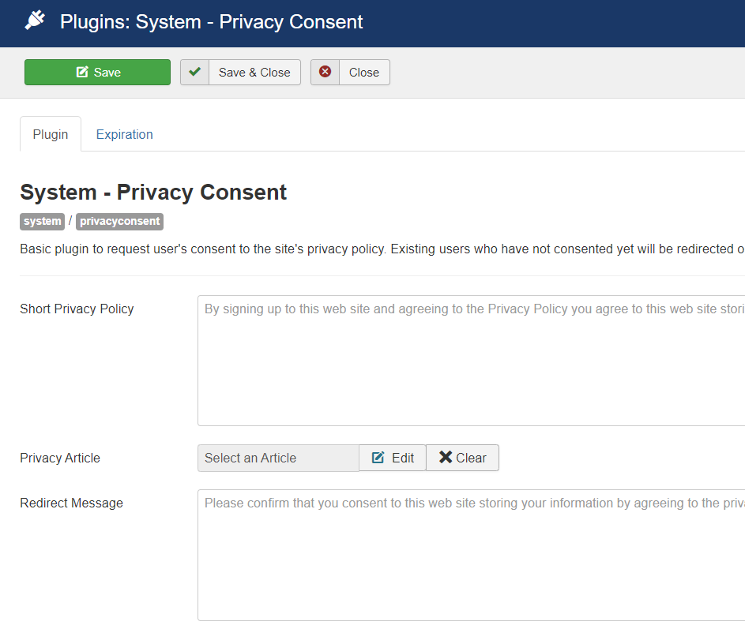Click the Short Privacy Policy field label
The image size is (745, 625).
tap(77, 309)
